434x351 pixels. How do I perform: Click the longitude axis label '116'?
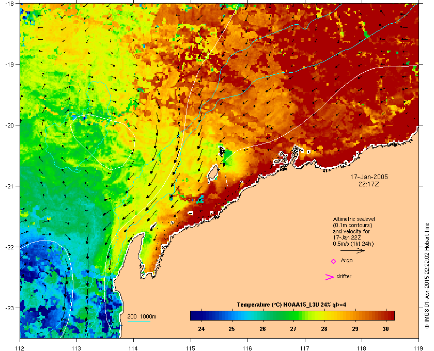pyautogui.click(x=247, y=348)
